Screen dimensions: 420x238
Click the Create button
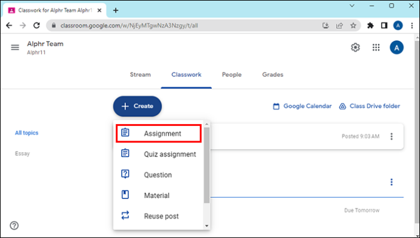click(x=138, y=107)
